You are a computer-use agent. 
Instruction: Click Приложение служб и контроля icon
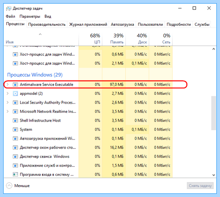coord(15,165)
